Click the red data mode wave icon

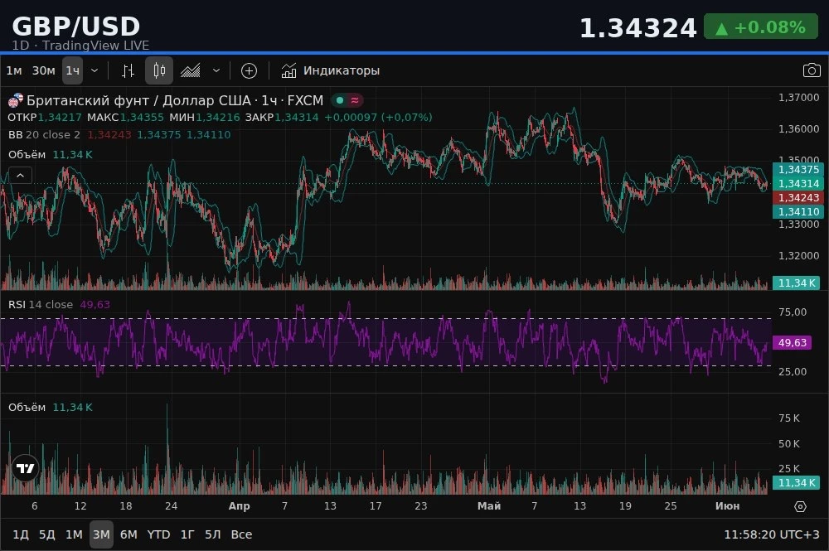(x=355, y=100)
